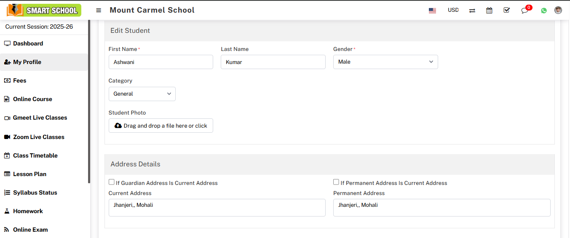Click the Smart School logo
This screenshot has height=238, width=570.
[x=44, y=10]
